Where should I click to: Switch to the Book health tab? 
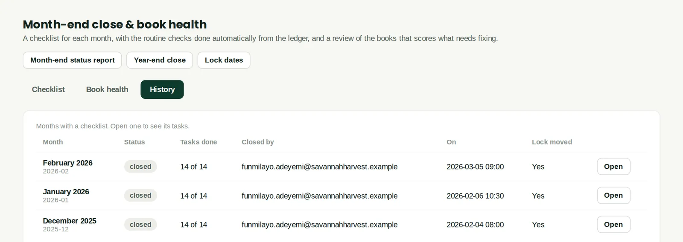pyautogui.click(x=107, y=89)
